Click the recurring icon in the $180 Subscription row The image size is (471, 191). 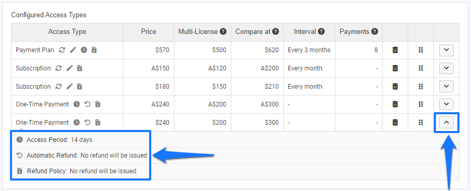click(x=59, y=87)
